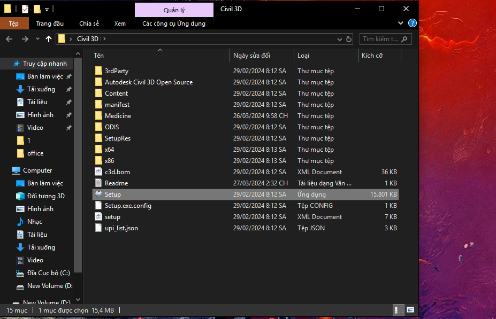The image size is (496, 319).
Task: Expand the chevron before Civil 3D in address bar
Action: coord(71,39)
